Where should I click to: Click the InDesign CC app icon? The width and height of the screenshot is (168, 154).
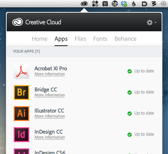point(21,135)
